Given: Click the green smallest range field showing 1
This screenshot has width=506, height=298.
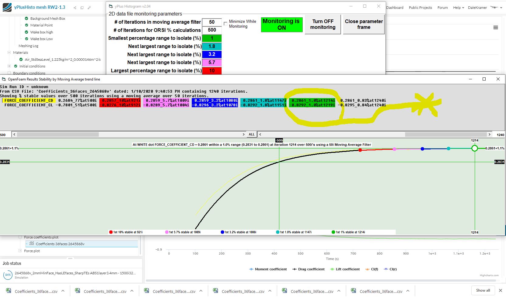Looking at the screenshot, I should (212, 38).
